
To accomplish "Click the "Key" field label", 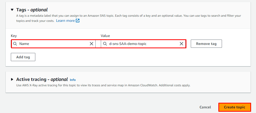I will pyautogui.click(x=14, y=36).
